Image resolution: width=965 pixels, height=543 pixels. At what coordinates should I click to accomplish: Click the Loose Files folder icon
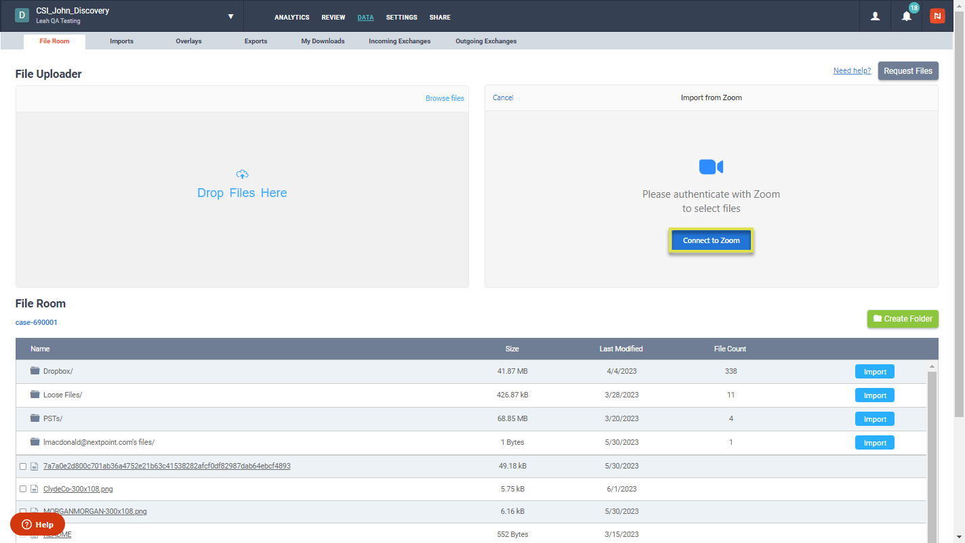point(35,395)
